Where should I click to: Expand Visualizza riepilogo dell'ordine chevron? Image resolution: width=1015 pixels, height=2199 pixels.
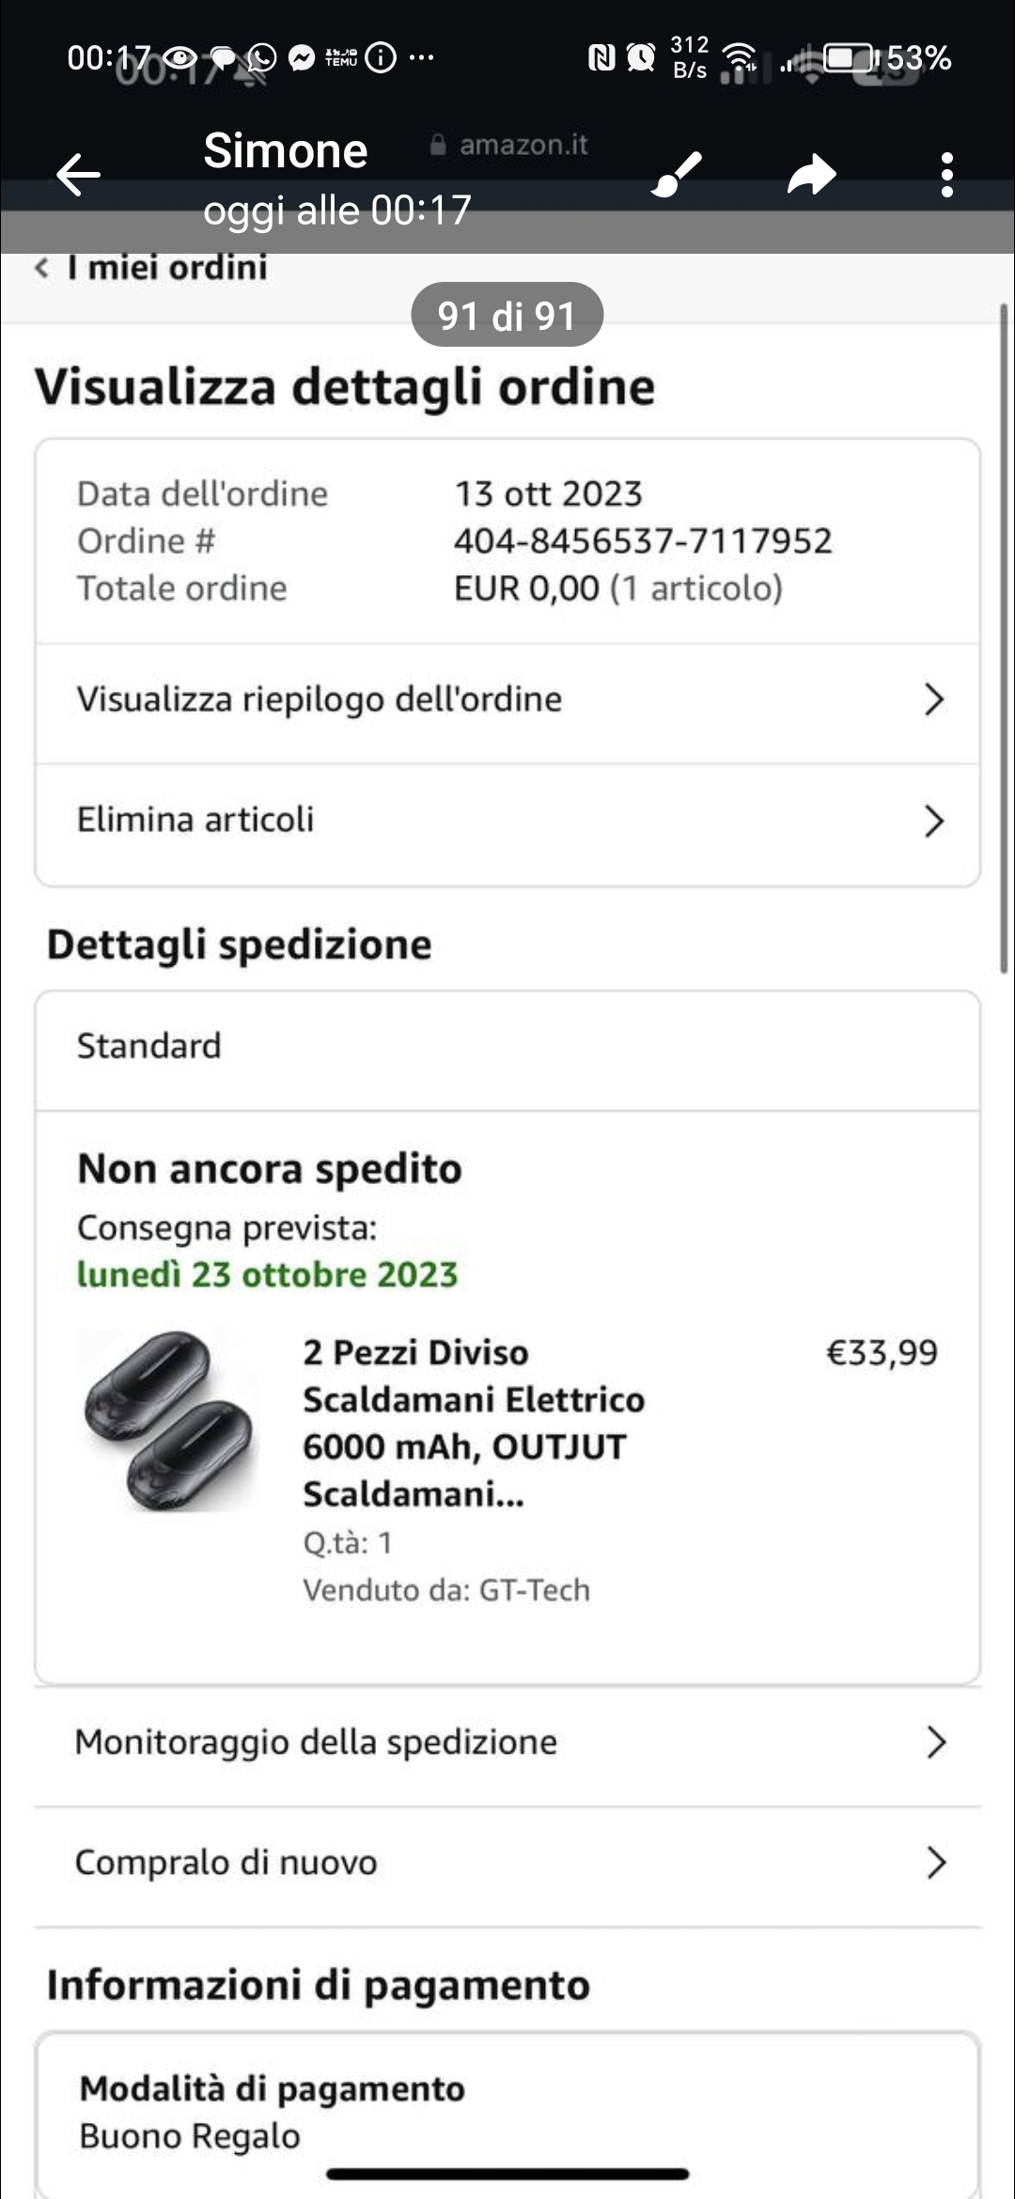[933, 699]
